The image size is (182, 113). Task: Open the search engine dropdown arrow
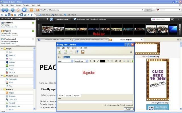click(x=179, y=10)
